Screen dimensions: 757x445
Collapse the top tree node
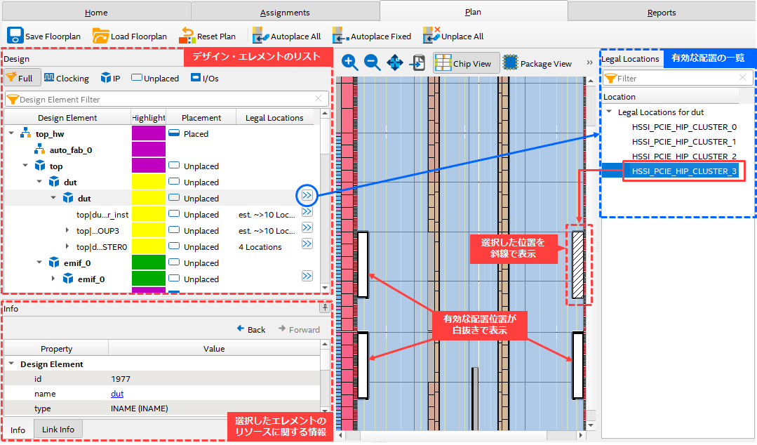pyautogui.click(x=25, y=165)
